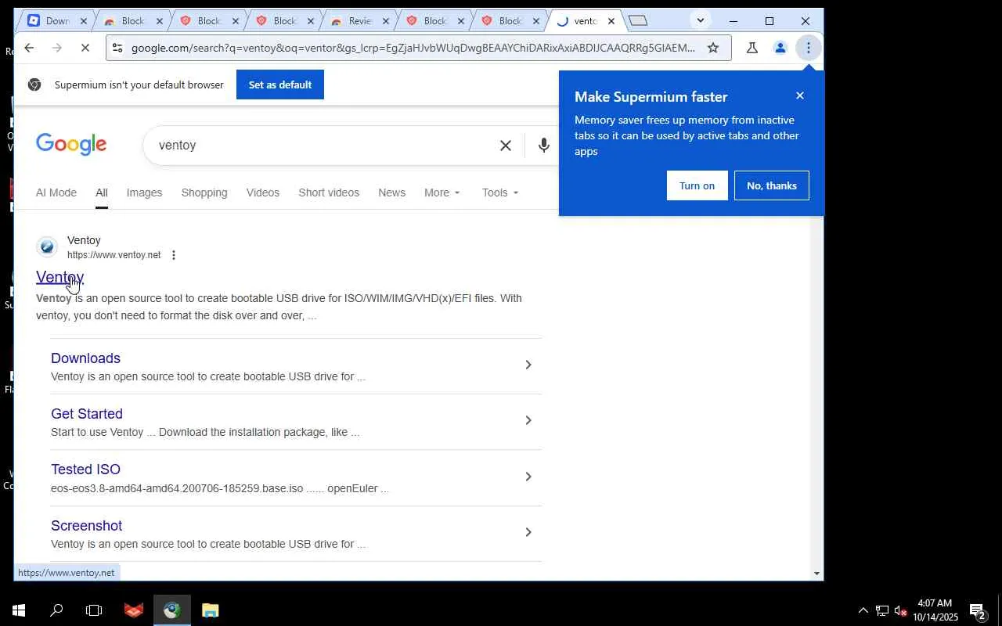Close the Revie tab
Screen dimensions: 1002x626
pyautogui.click(x=385, y=21)
